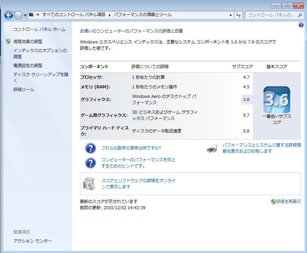Click the shield icon beside 視覚効果の調整
This screenshot has width=307, height=253.
click(x=8, y=41)
